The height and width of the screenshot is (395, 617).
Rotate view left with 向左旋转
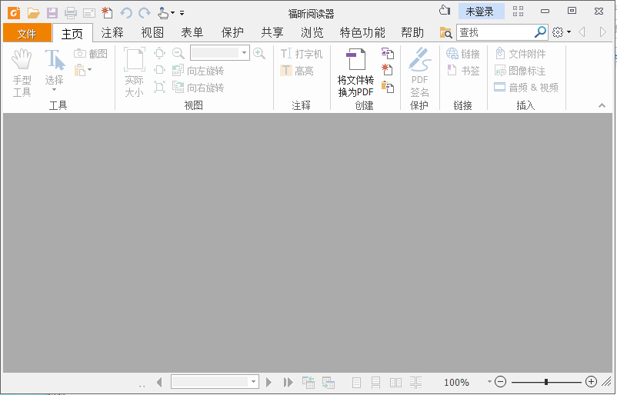(x=198, y=71)
